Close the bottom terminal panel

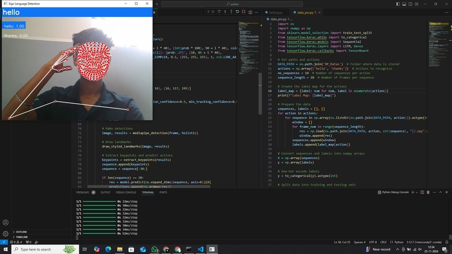click(446, 192)
